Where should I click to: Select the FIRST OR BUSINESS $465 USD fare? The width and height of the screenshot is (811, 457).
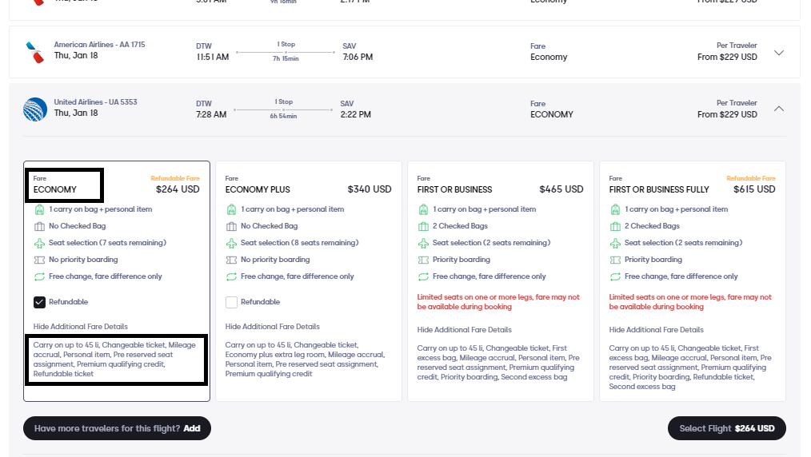click(x=500, y=281)
